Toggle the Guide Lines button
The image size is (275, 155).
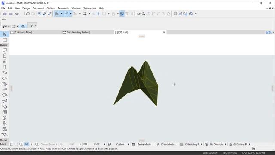point(57,14)
